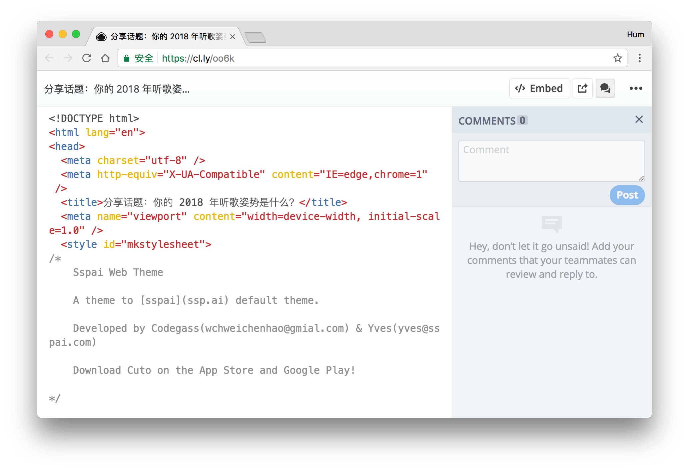This screenshot has height=471, width=689.
Task: Open the three-dot more options menu
Action: (636, 89)
